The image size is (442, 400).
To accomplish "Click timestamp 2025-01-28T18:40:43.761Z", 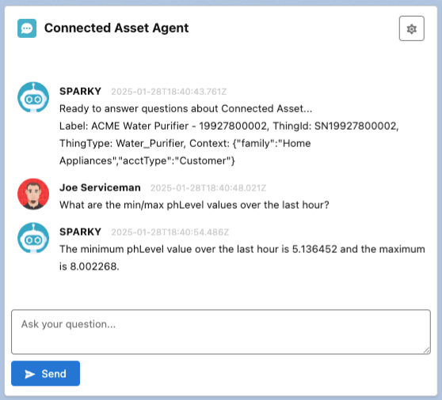I will 169,92.
